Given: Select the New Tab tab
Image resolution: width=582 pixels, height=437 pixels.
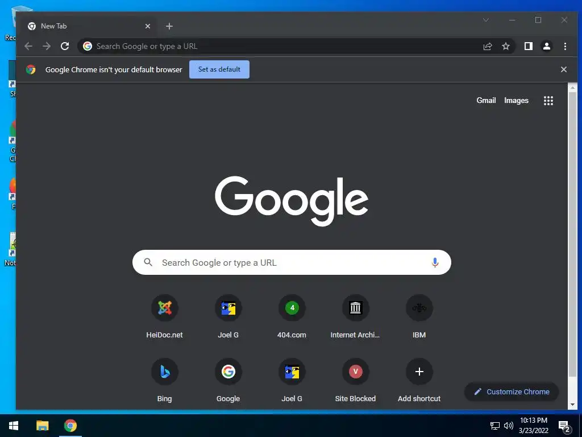Looking at the screenshot, I should 87,26.
